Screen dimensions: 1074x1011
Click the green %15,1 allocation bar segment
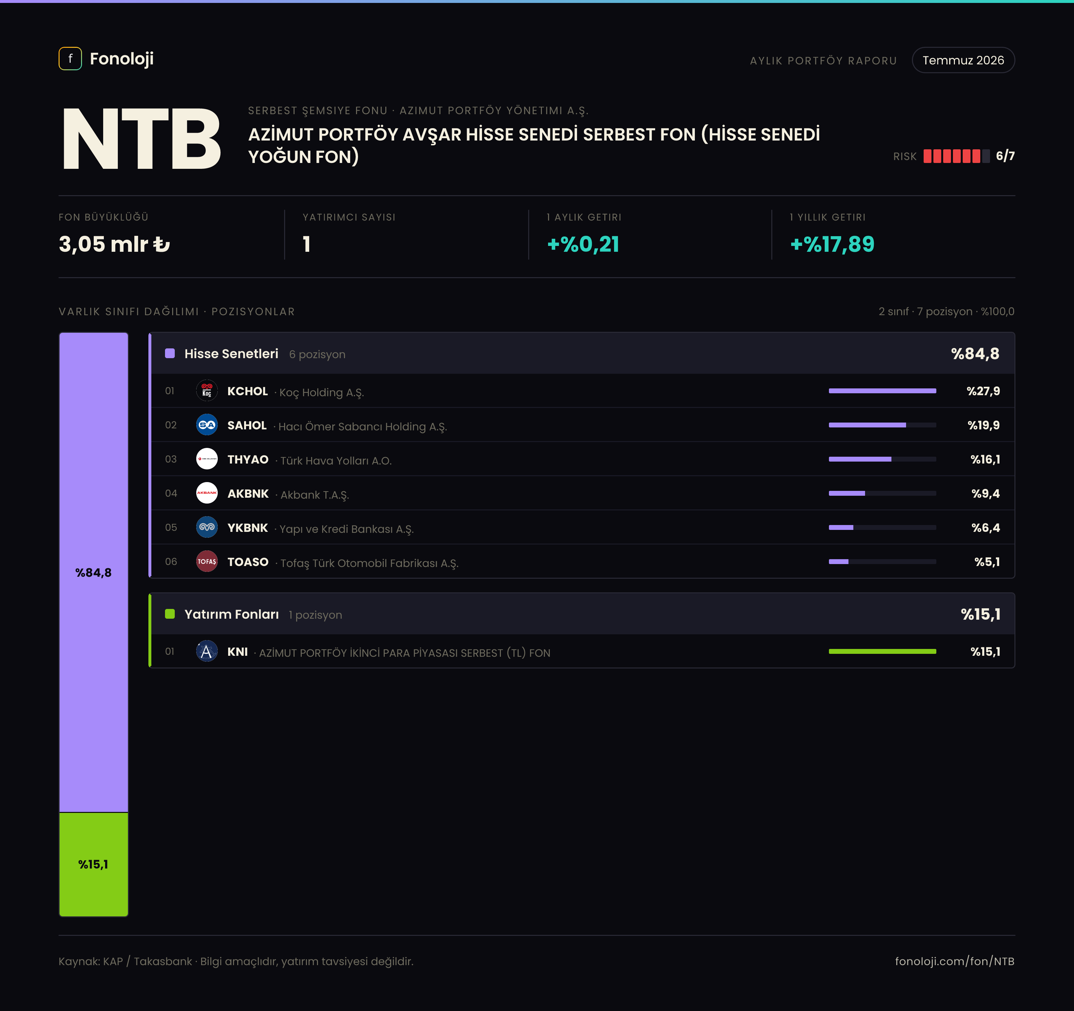(93, 865)
